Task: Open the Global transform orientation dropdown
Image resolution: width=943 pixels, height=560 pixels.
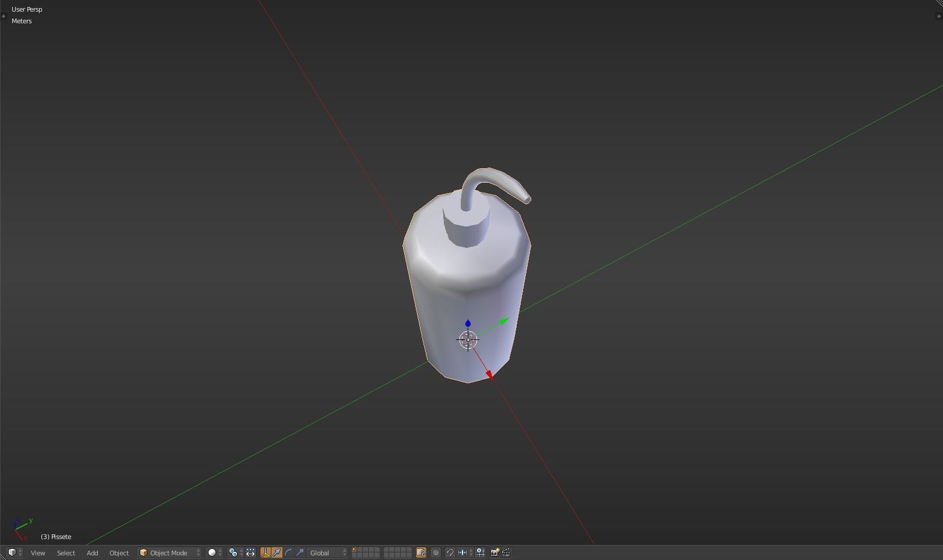Action: (x=328, y=552)
